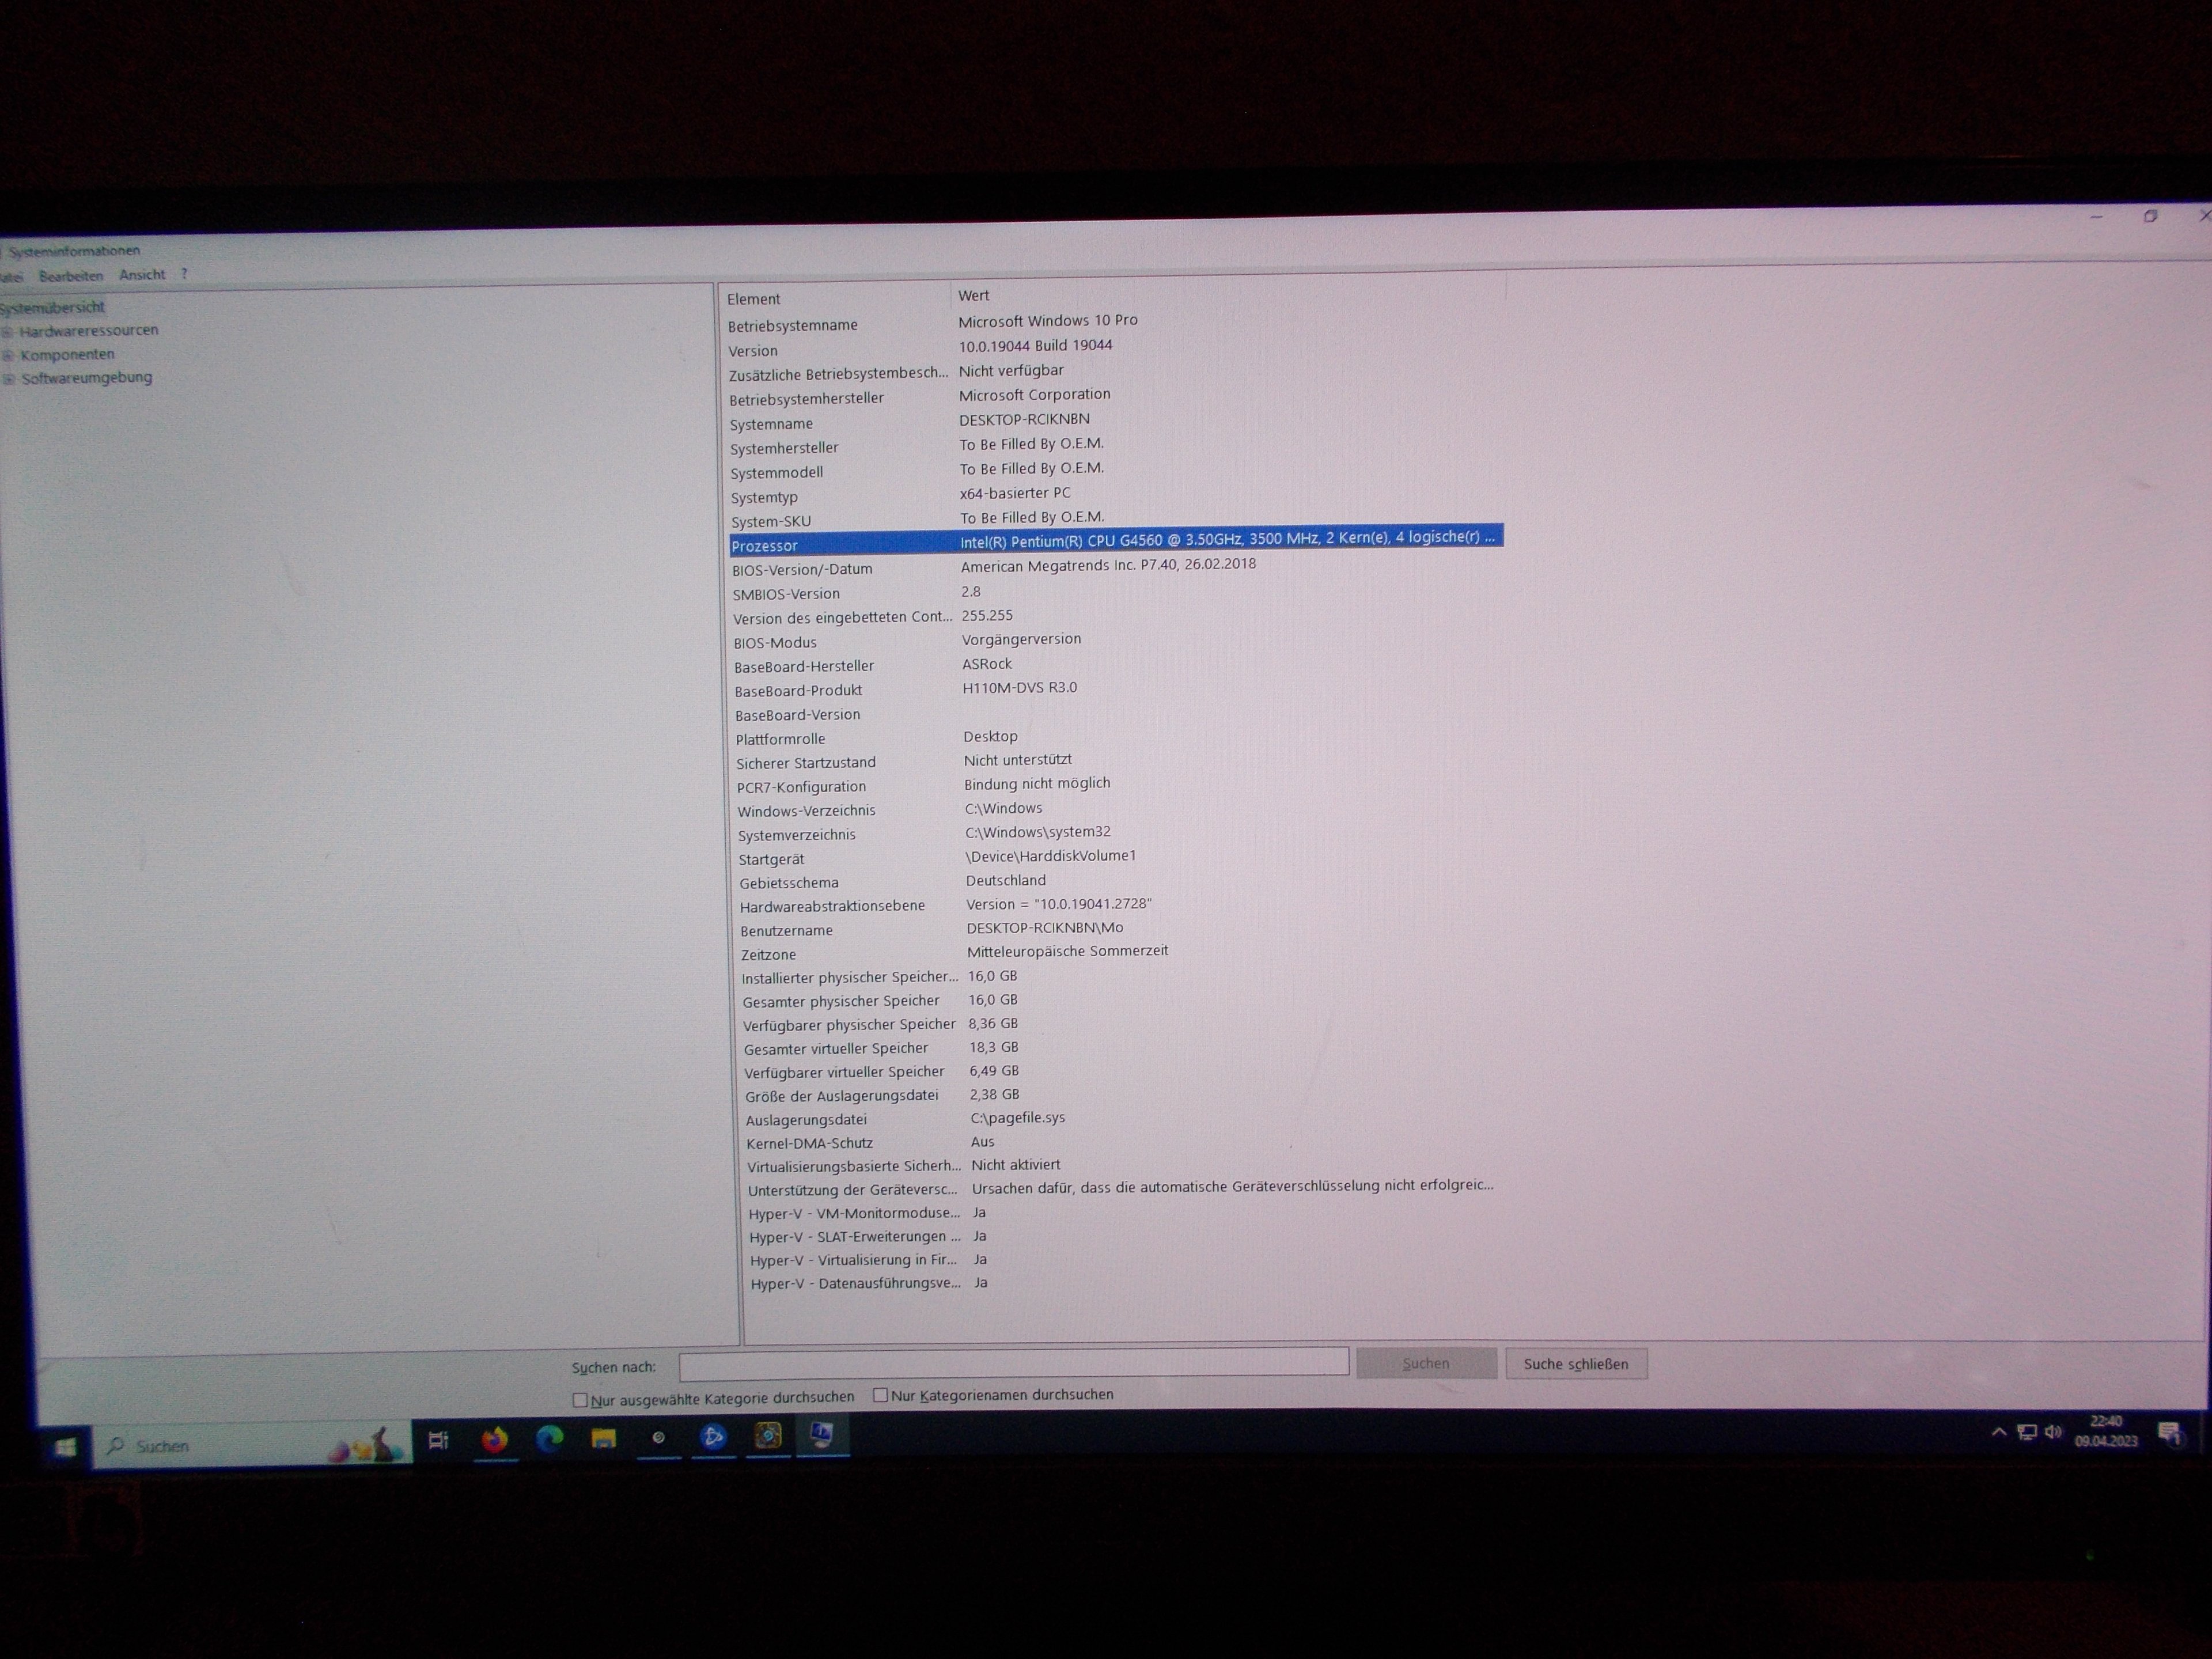Image resolution: width=2212 pixels, height=1659 pixels.
Task: Expand the Hardwareressourcen tree node
Action: [x=8, y=332]
